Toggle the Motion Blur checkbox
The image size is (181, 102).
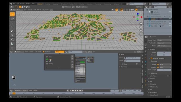click(150, 87)
